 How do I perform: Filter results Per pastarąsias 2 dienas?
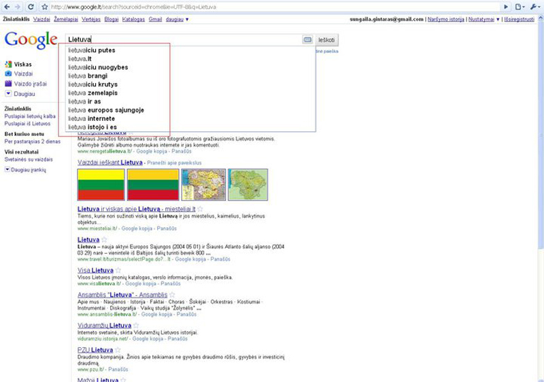tap(32, 141)
